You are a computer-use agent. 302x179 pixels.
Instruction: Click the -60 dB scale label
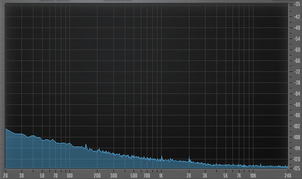[297, 50]
